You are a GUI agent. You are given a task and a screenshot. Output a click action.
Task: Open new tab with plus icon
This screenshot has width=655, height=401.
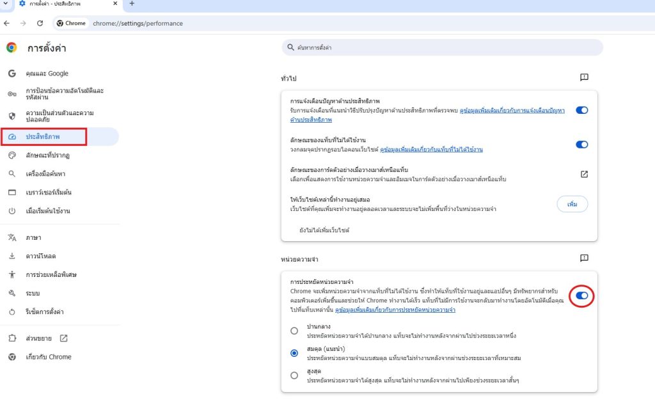[x=132, y=4]
